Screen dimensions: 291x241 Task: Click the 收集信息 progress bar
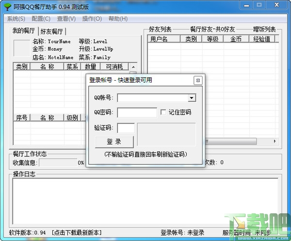58,163
